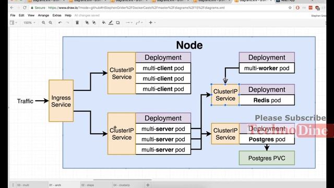
Task: Select the Postgres ClusterIP Service box
Action: pos(225,134)
